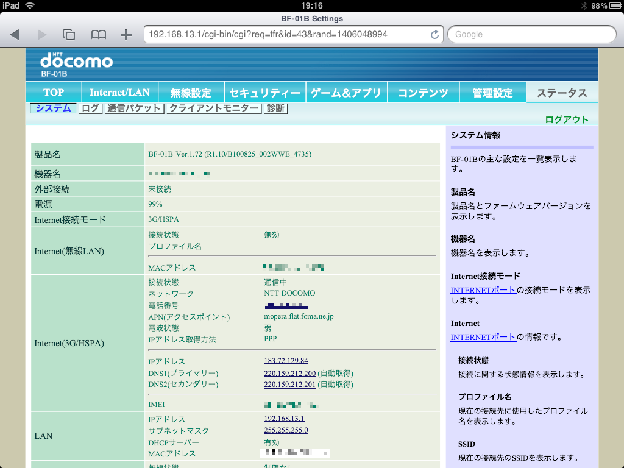The height and width of the screenshot is (468, 624).
Task: Select the システム sub-tab
Action: [54, 108]
